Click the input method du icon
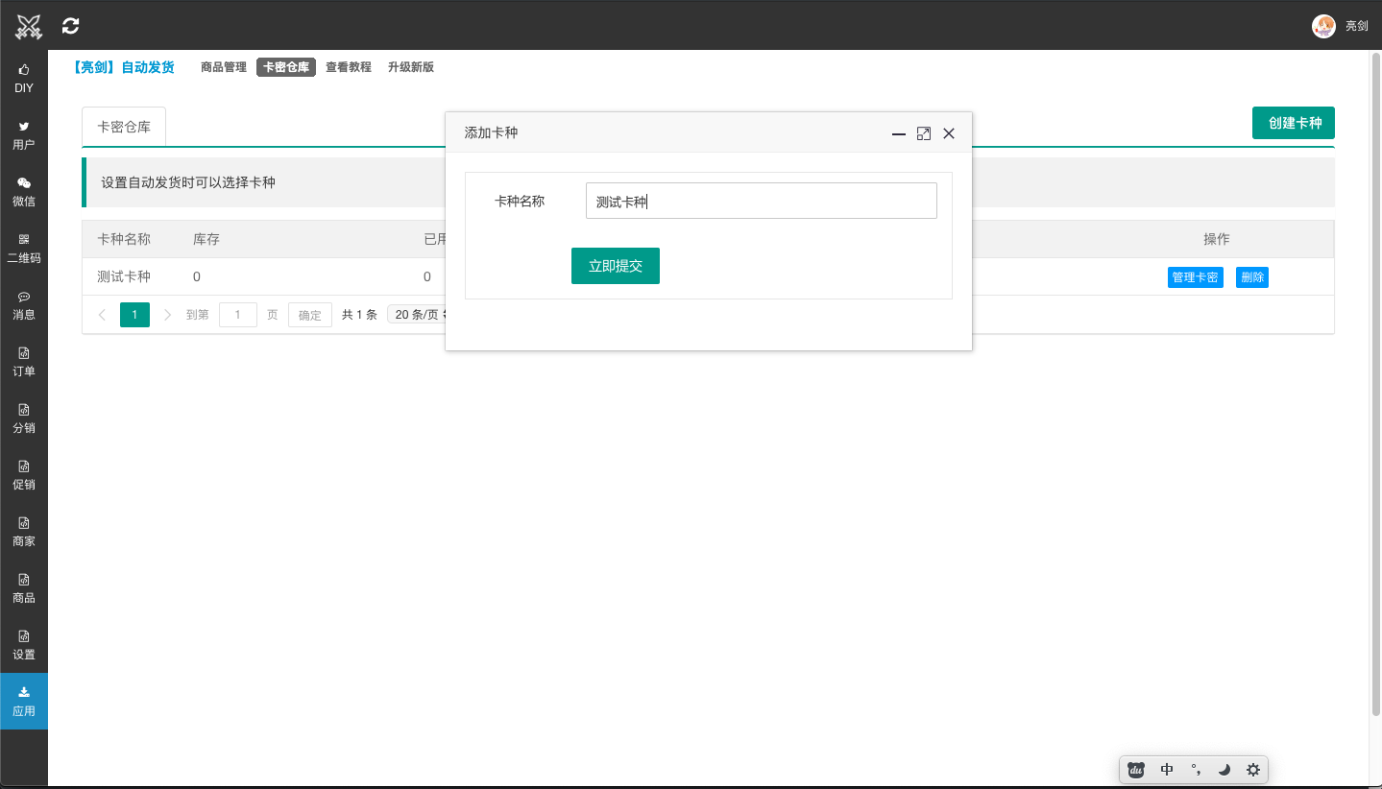1382x789 pixels. 1136,769
